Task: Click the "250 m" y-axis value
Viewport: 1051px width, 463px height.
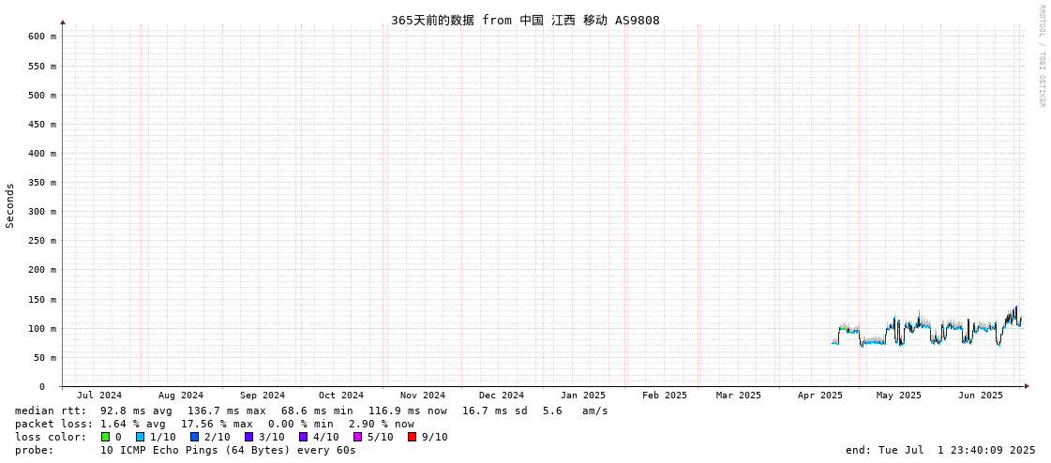Action: 41,241
